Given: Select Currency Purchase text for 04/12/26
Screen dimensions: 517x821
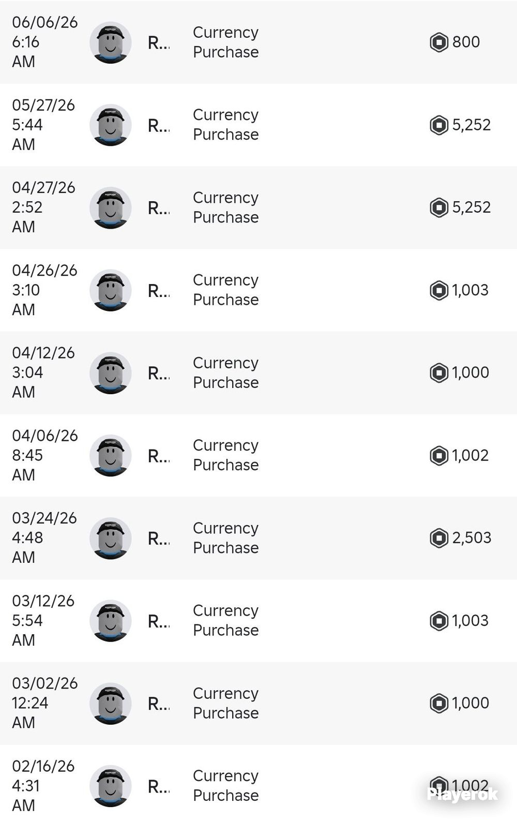Looking at the screenshot, I should click(x=226, y=372).
